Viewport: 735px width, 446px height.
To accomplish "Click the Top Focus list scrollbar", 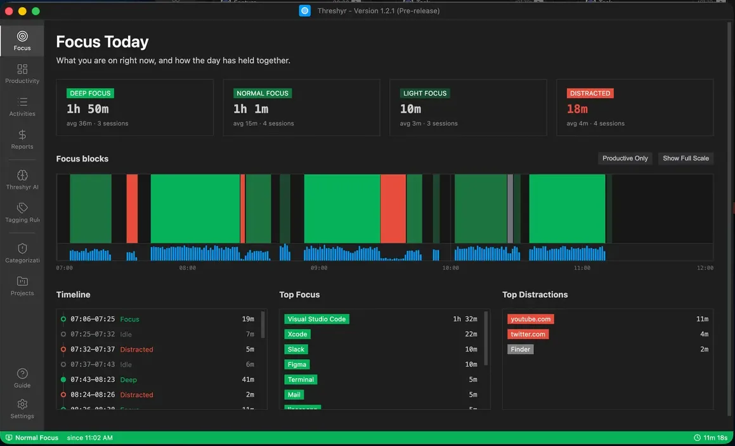I will [486, 338].
